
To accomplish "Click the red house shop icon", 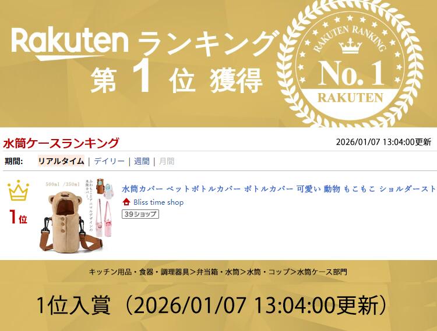I will point(126,202).
